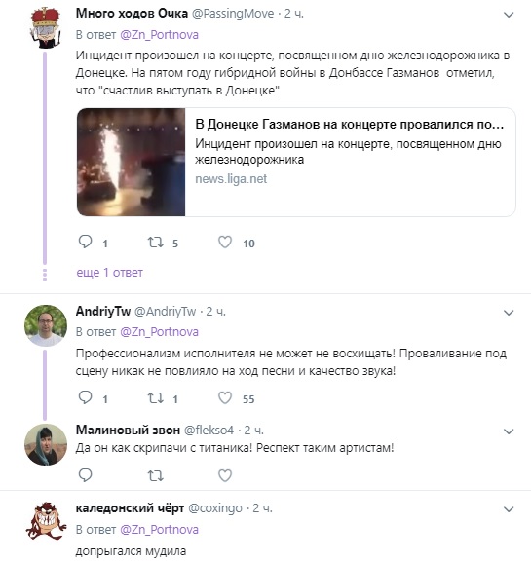Open каледонский чёрт Tasmanian devil avatar
Viewport: 531px width, 562px height.
click(x=46, y=521)
